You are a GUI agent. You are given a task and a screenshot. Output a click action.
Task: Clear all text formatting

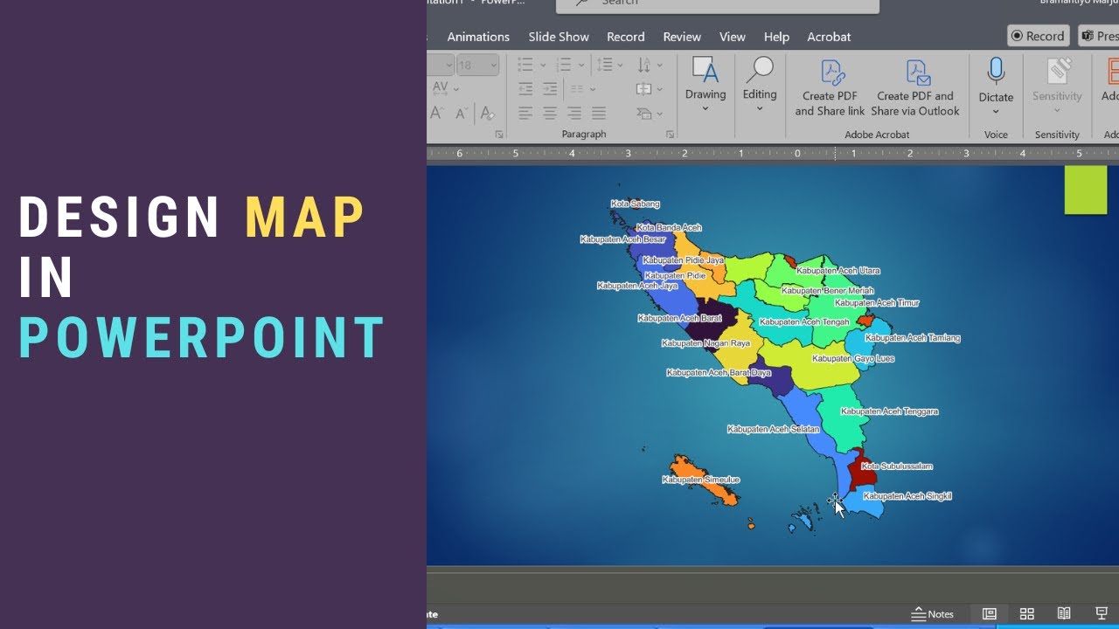click(488, 114)
